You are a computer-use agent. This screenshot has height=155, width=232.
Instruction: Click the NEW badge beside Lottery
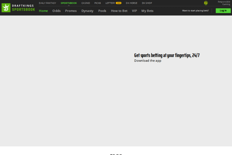[118, 3]
